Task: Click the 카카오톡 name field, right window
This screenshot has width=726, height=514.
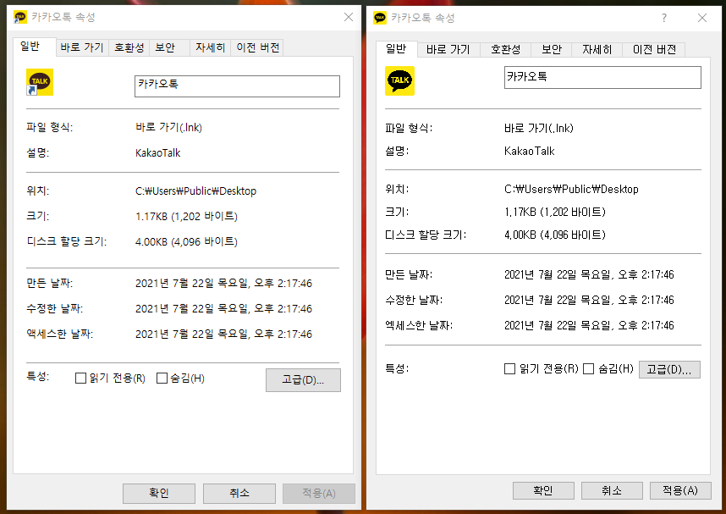Action: [602, 77]
